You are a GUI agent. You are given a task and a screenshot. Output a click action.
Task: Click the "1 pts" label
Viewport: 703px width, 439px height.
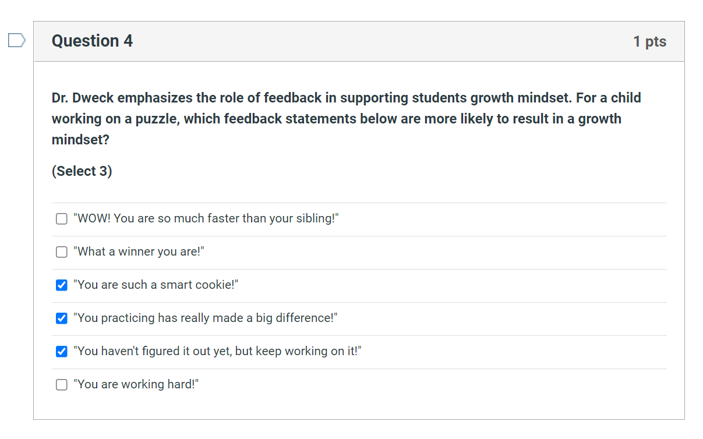650,41
